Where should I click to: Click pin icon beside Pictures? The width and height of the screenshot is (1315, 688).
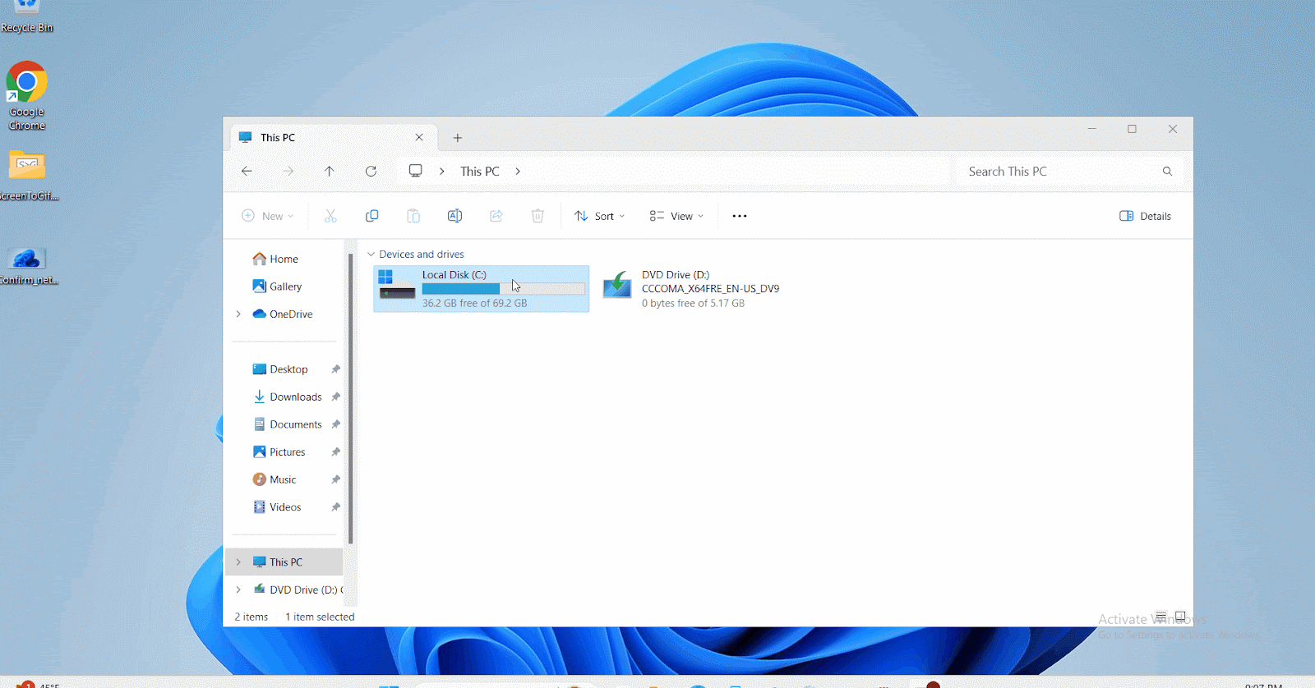(x=335, y=452)
